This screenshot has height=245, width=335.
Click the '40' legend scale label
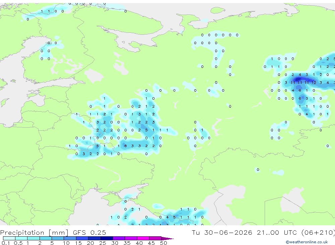(x=139, y=243)
